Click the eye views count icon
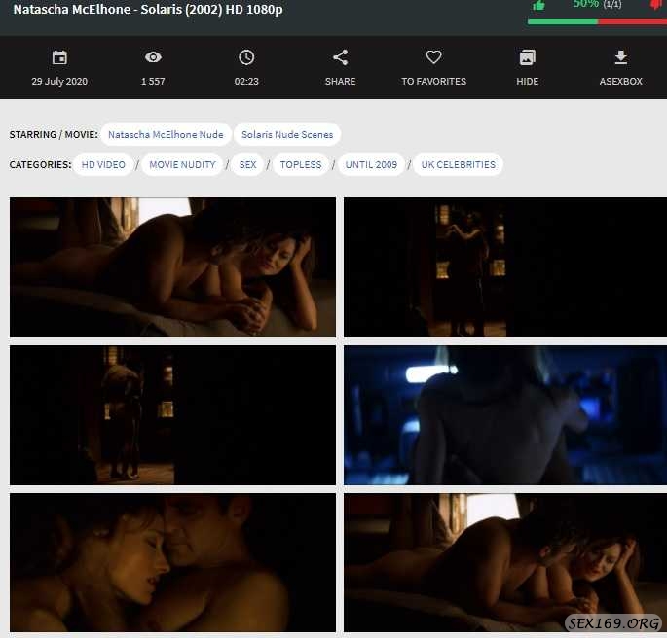The image size is (667, 638). (x=153, y=58)
